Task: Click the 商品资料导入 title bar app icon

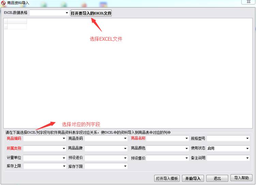Action: 3,3
